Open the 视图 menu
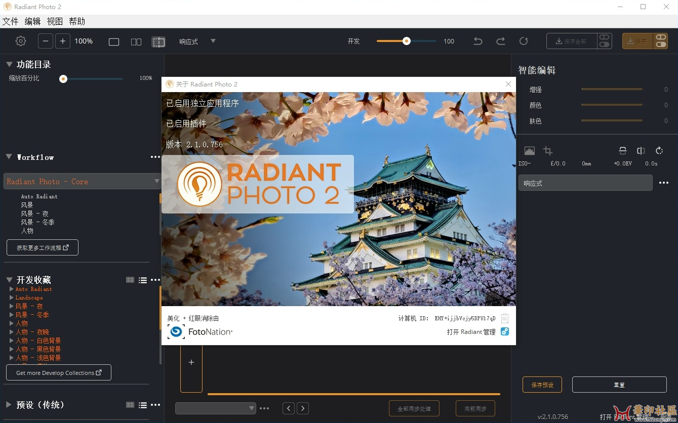 55,21
